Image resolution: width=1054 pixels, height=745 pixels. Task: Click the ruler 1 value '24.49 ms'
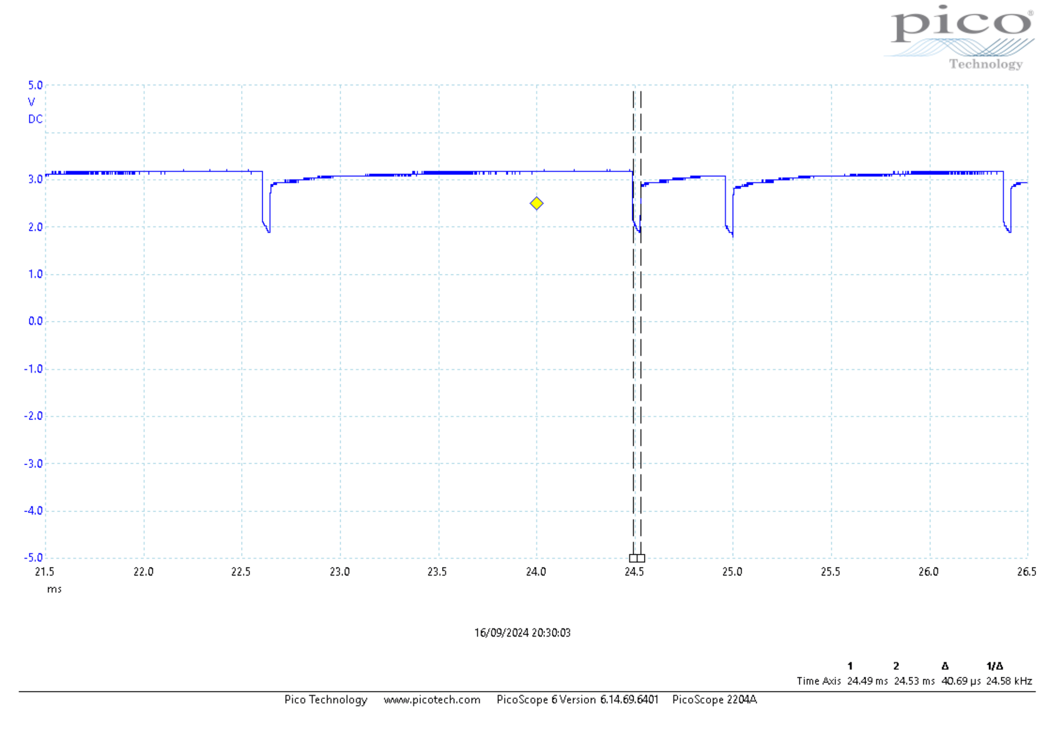click(867, 681)
